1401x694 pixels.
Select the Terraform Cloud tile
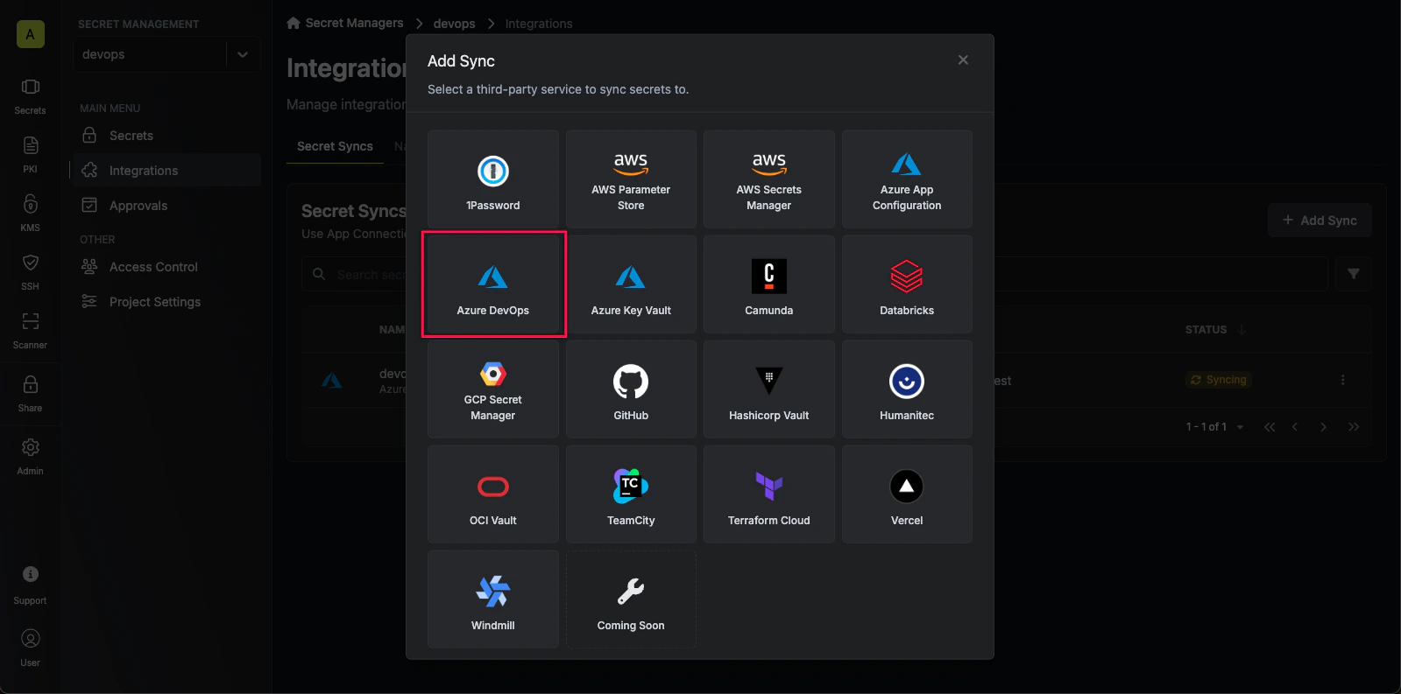click(769, 494)
